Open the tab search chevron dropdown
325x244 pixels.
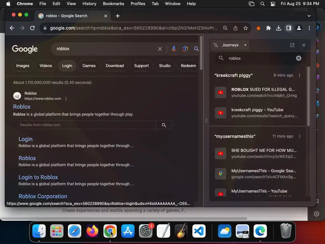pos(309,16)
